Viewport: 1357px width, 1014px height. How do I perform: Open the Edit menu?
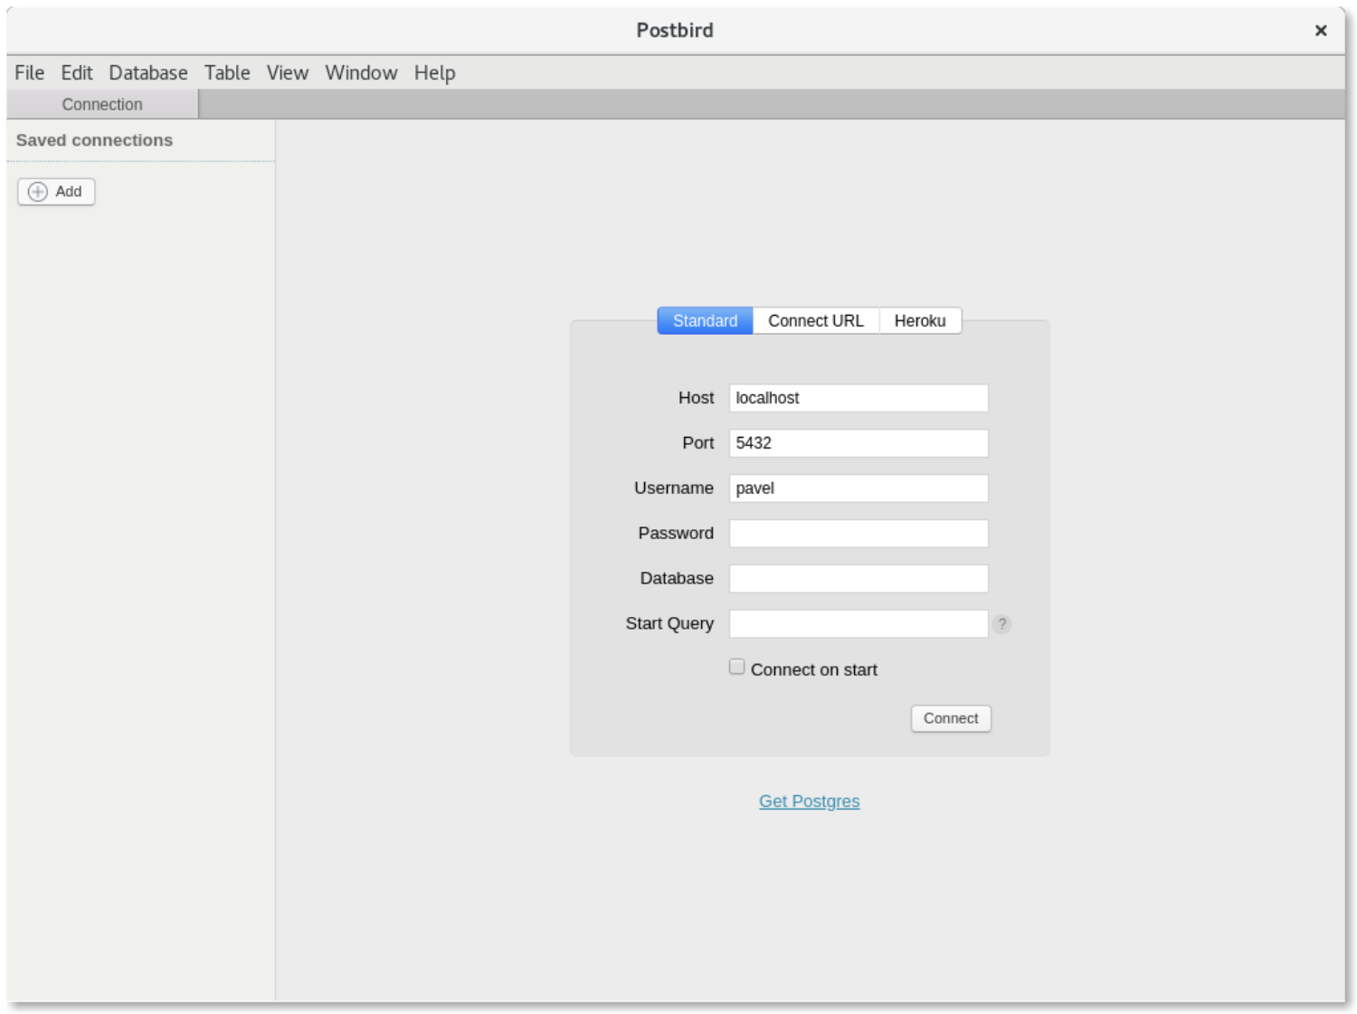[77, 72]
